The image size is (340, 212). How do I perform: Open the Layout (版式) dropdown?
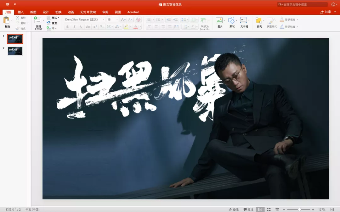click(53, 18)
